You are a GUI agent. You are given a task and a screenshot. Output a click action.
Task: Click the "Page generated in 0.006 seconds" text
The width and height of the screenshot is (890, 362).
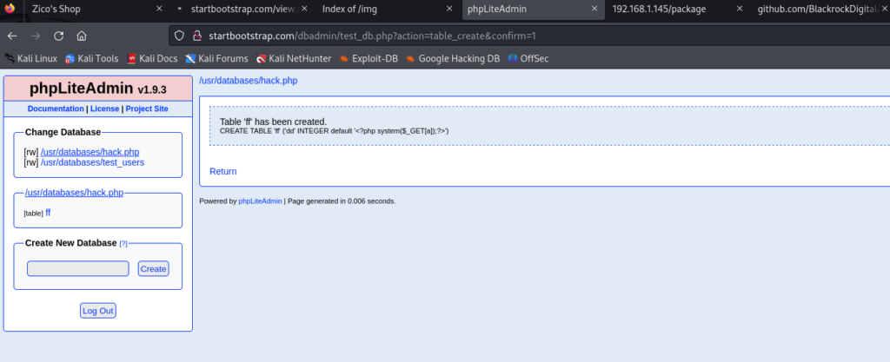[342, 201]
